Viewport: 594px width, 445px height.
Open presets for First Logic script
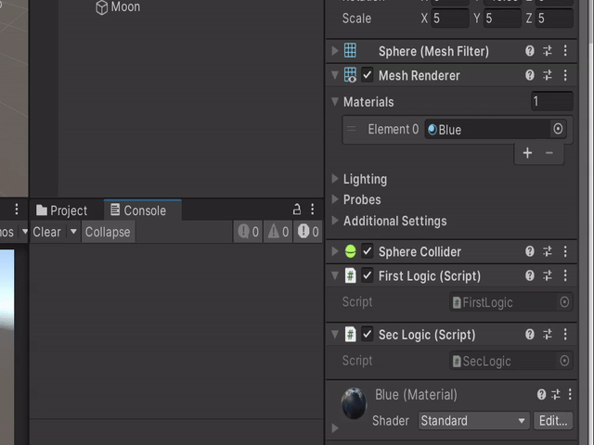548,275
